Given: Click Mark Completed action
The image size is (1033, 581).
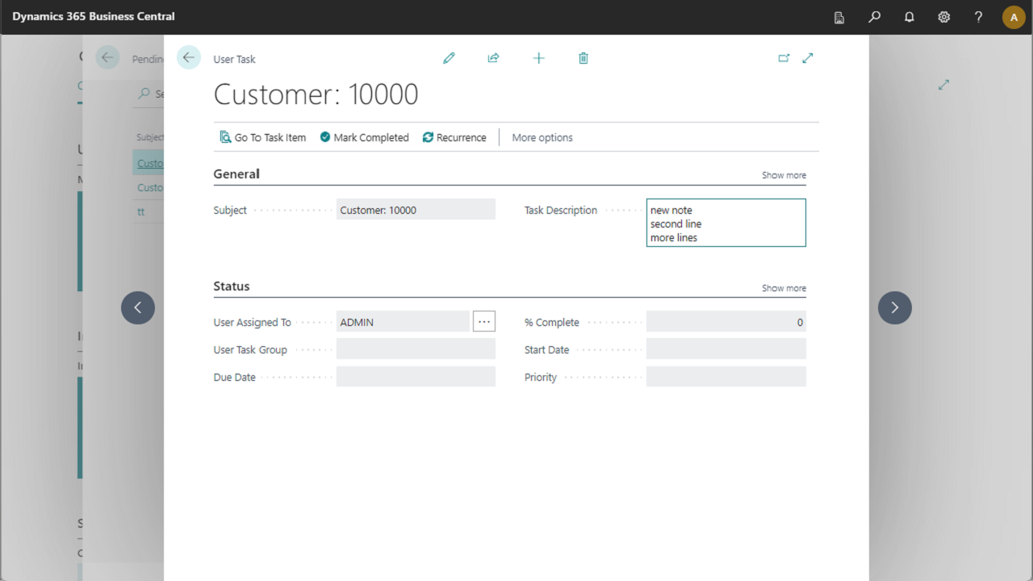Looking at the screenshot, I should coord(364,138).
